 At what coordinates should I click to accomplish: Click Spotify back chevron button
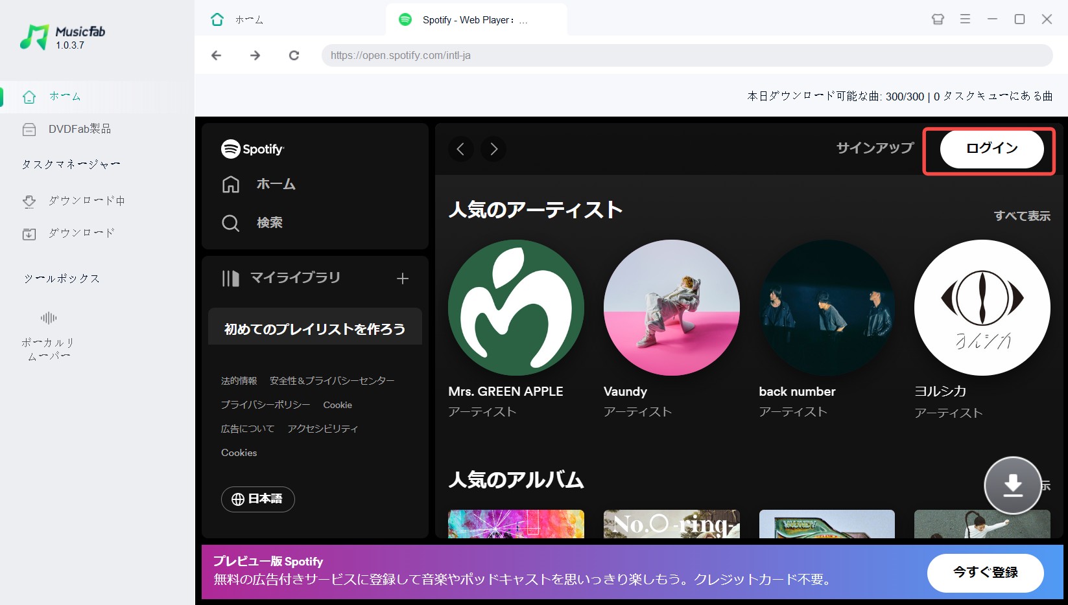coord(460,149)
